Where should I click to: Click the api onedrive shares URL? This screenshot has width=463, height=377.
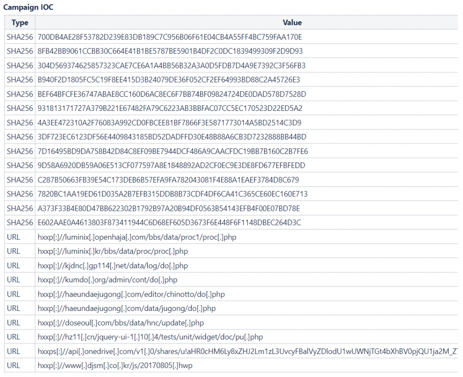click(248, 351)
